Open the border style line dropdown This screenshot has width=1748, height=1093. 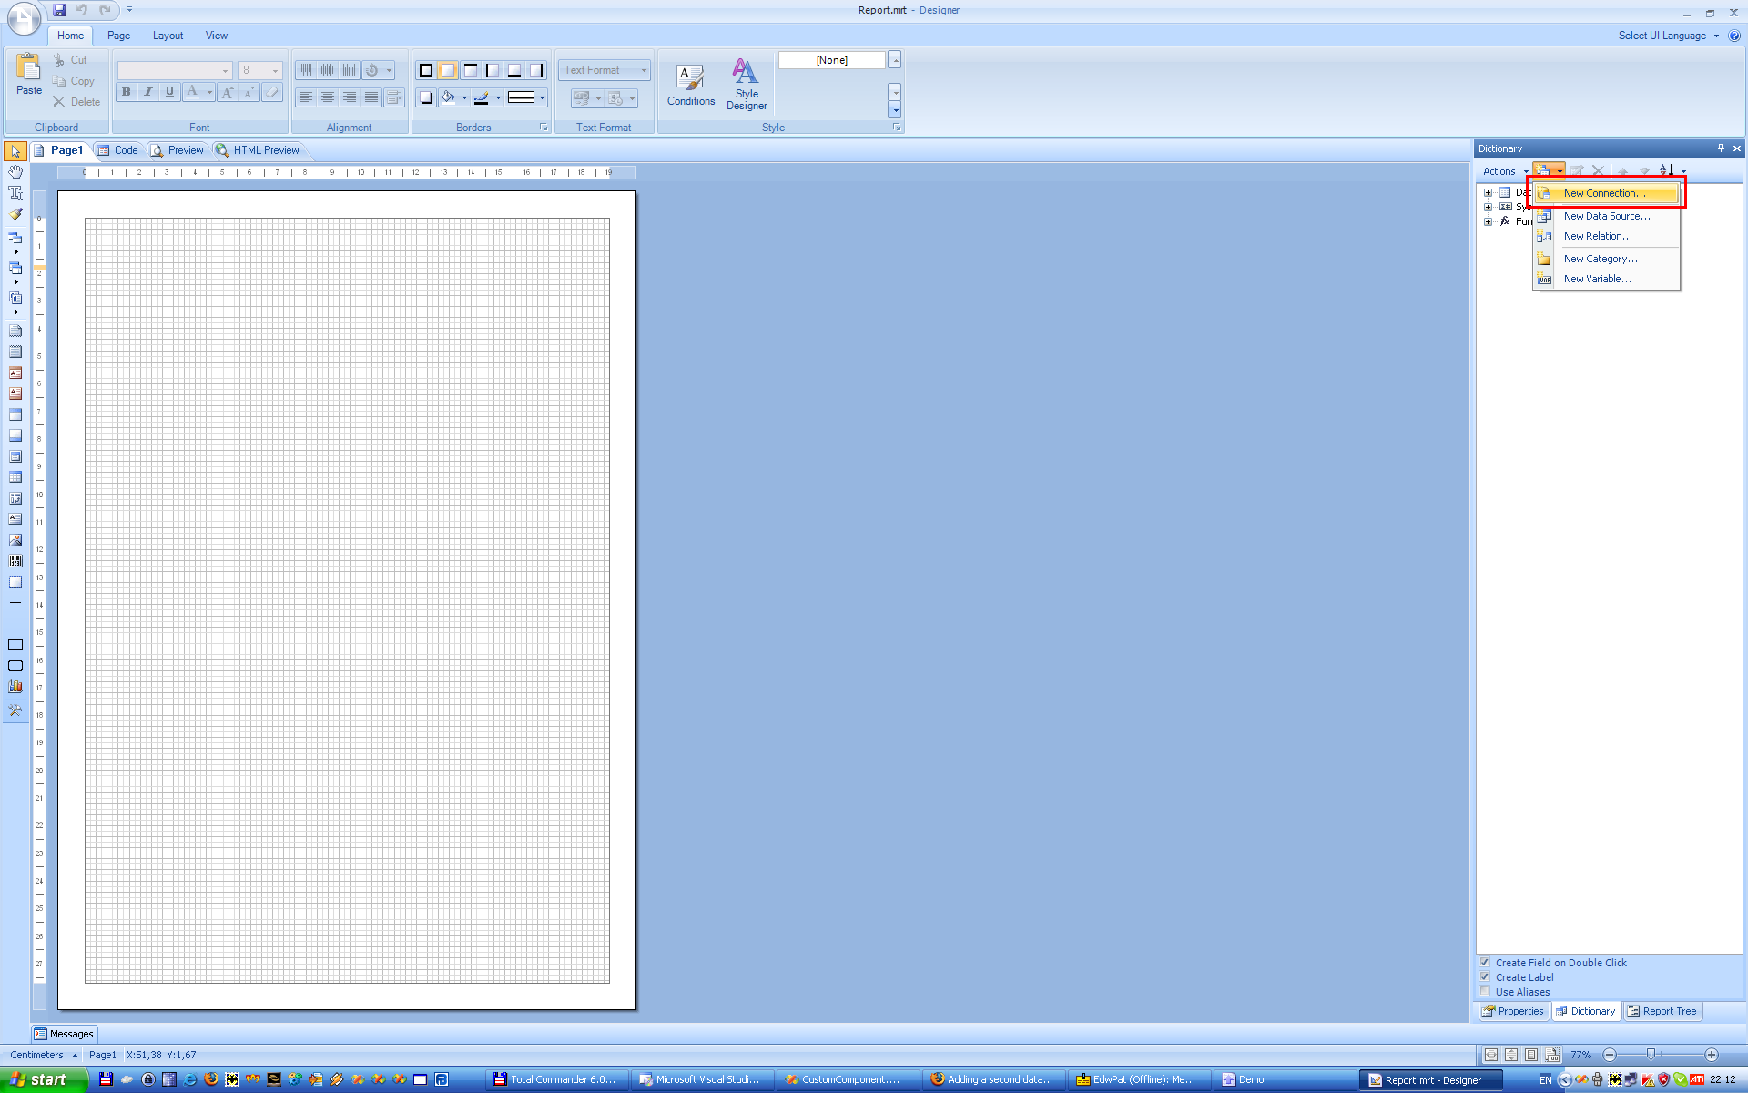(526, 97)
